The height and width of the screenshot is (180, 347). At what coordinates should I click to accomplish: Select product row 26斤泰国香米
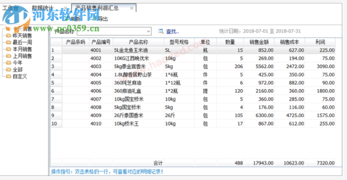[x=193, y=116]
